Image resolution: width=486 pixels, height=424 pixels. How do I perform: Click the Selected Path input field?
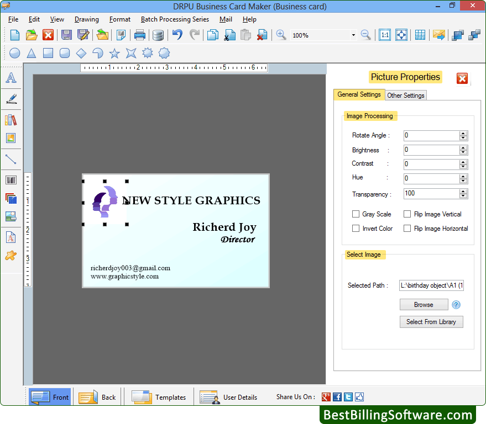click(x=431, y=285)
